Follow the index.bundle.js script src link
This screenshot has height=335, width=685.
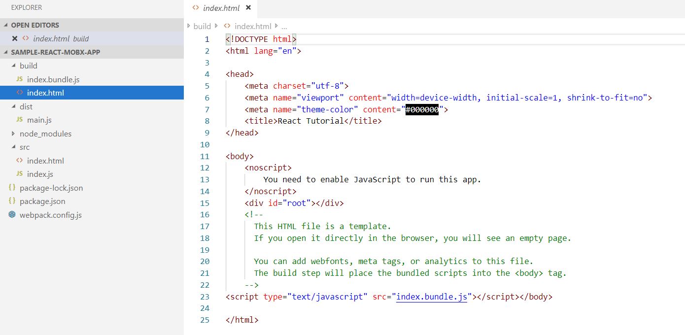point(431,297)
